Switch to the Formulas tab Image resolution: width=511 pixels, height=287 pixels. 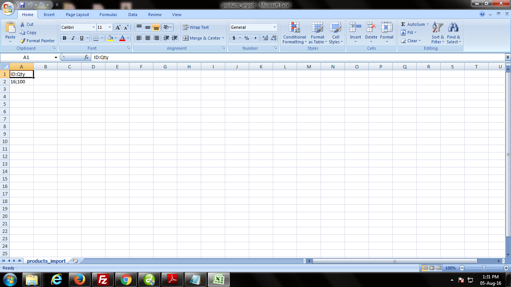(x=108, y=15)
